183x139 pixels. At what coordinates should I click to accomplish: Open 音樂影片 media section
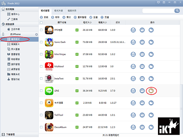click(x=13, y=44)
